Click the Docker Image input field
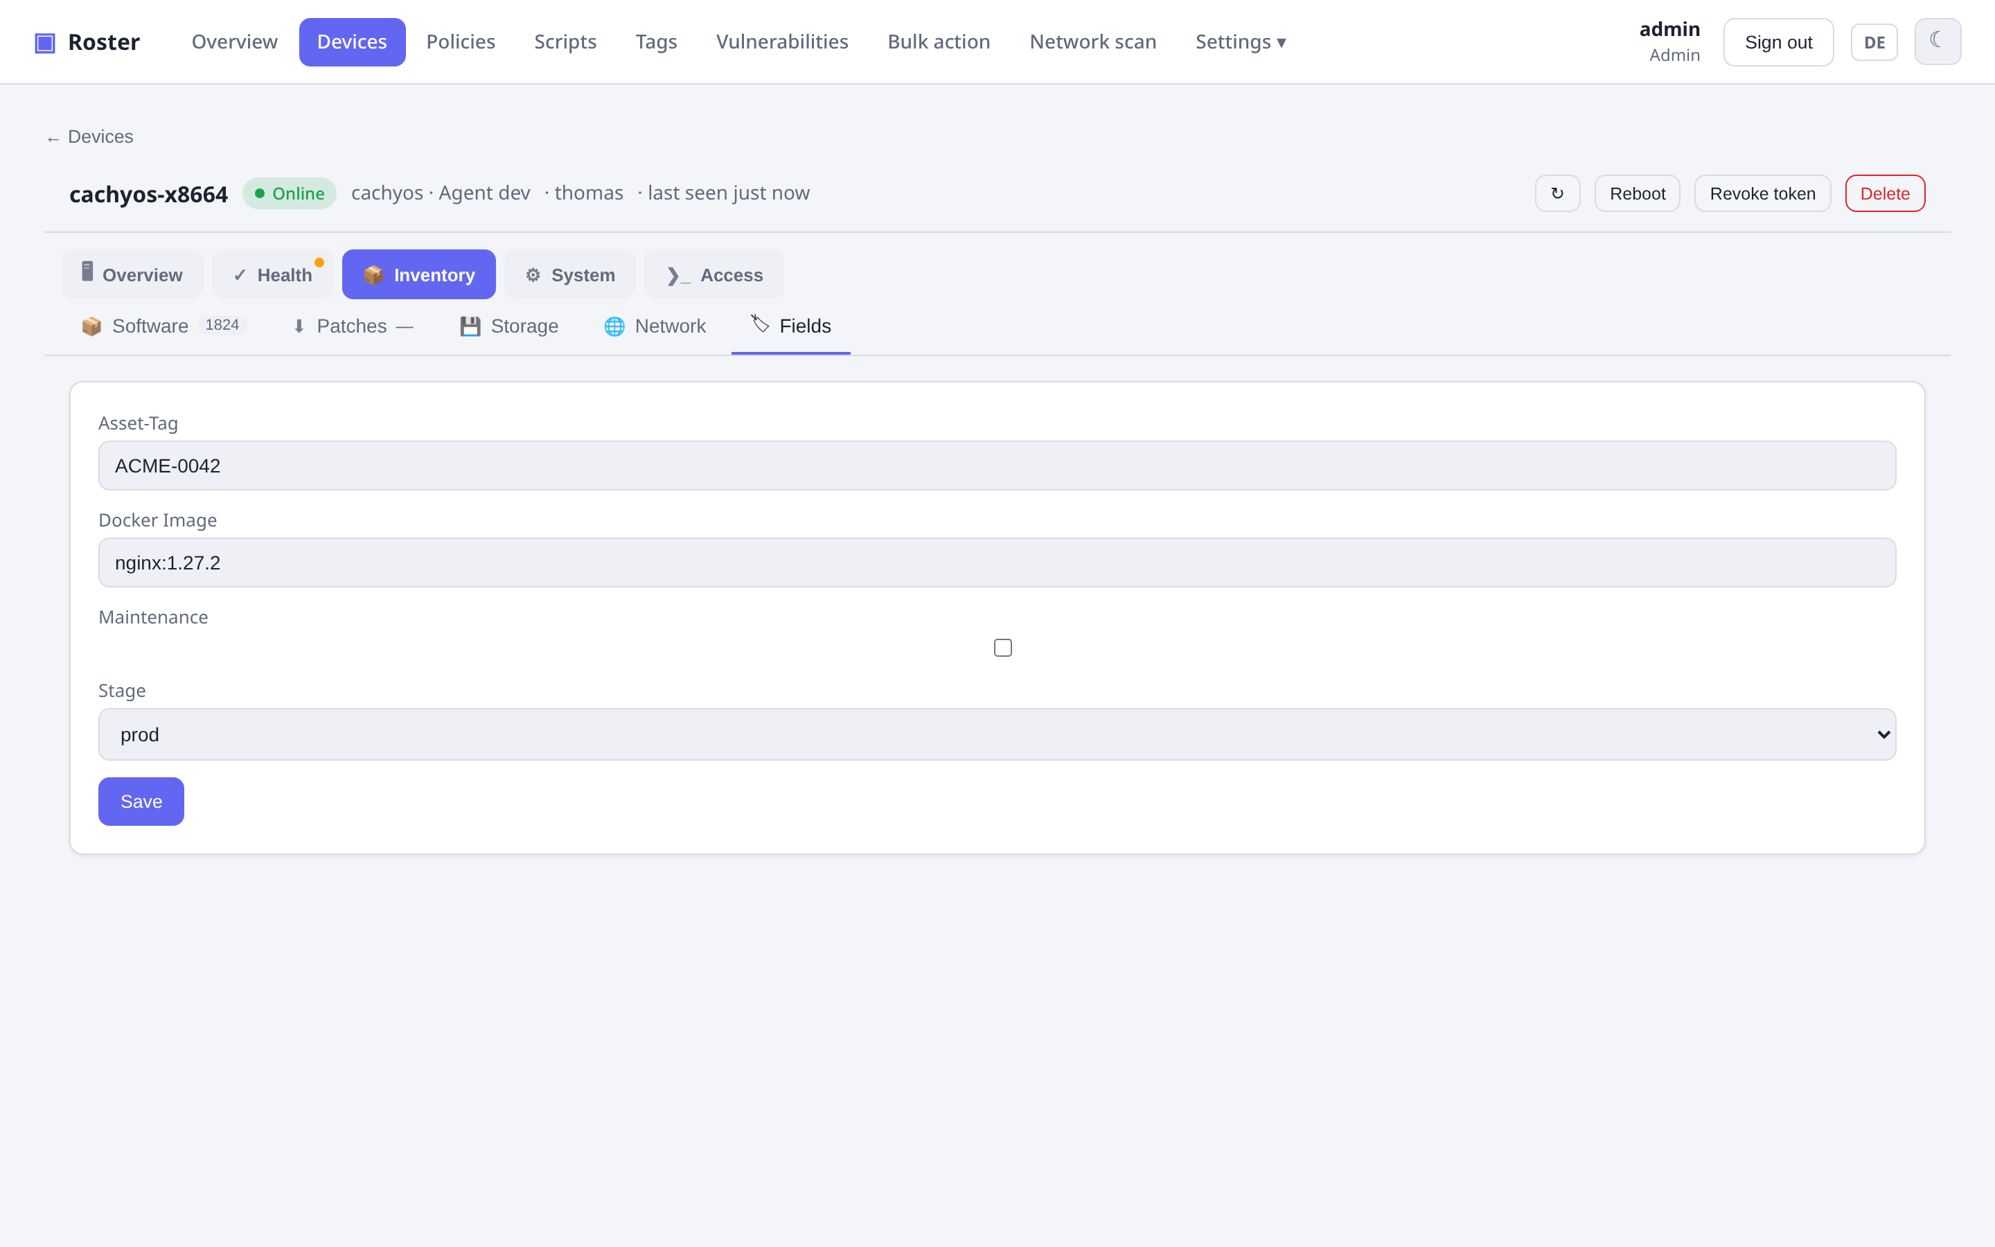Viewport: 1995px width, 1247px height. point(997,563)
